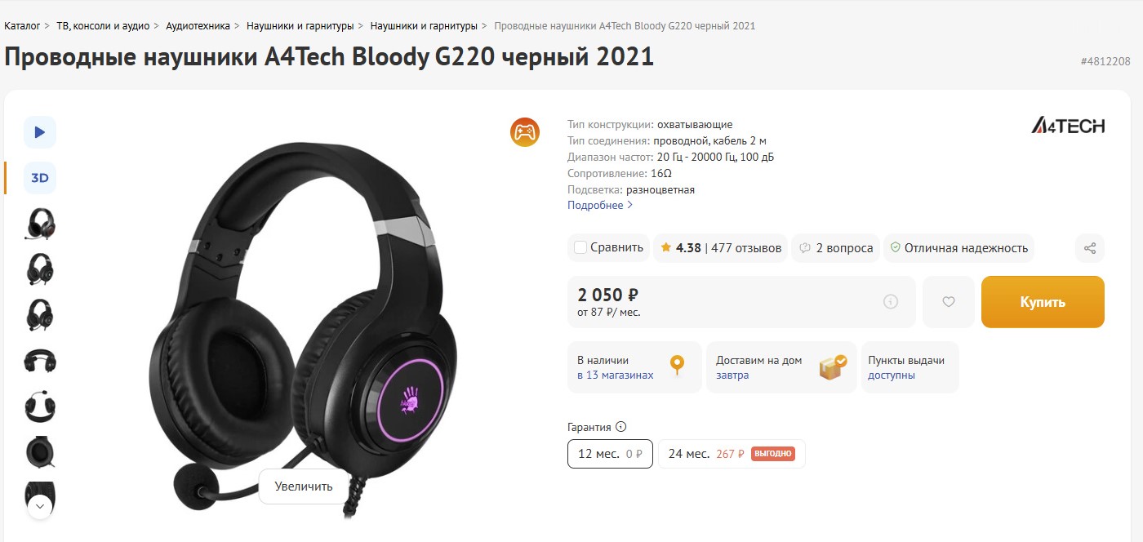Click the Купить button
This screenshot has height=542, width=1143.
click(1042, 302)
